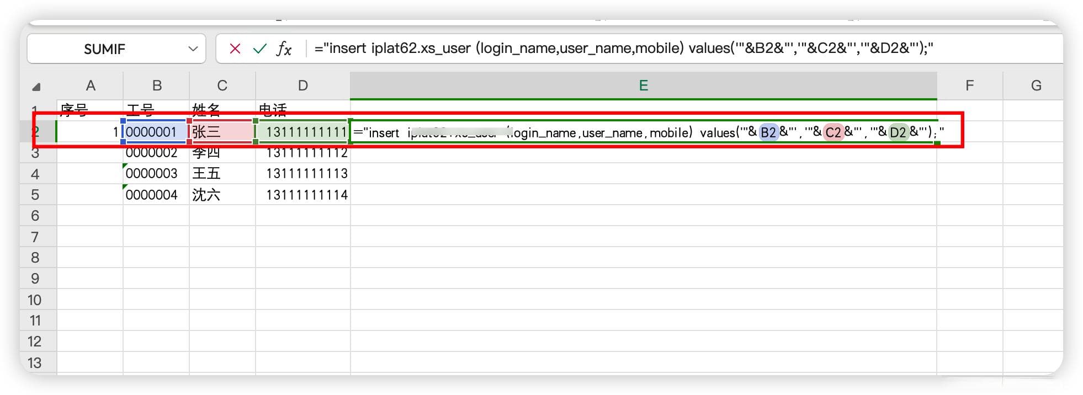Click the D2 reference in cell E2 formula

coord(899,132)
